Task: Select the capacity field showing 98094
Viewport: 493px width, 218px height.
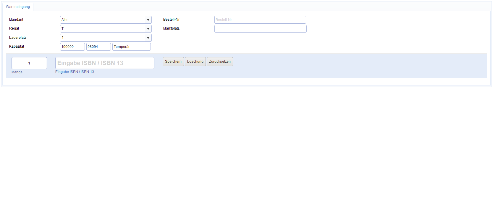Action: pos(98,47)
